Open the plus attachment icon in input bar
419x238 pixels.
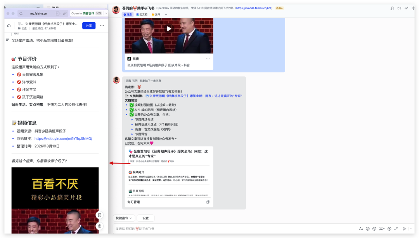(x=389, y=229)
